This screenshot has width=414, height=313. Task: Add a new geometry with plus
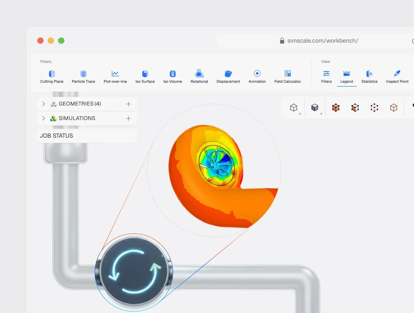pos(129,104)
